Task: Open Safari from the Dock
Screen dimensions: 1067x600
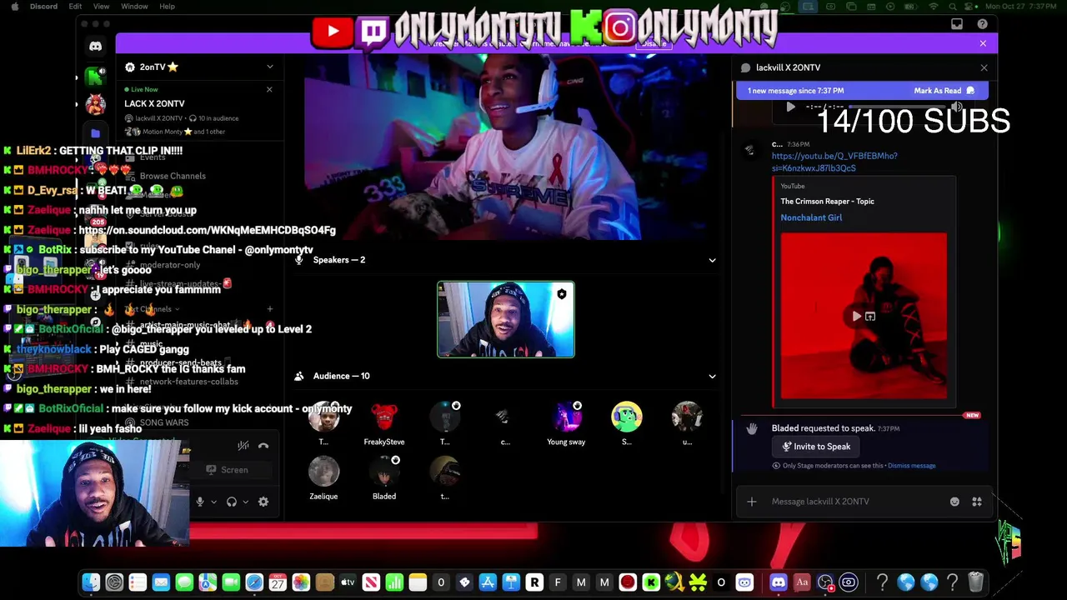Action: pos(254,582)
